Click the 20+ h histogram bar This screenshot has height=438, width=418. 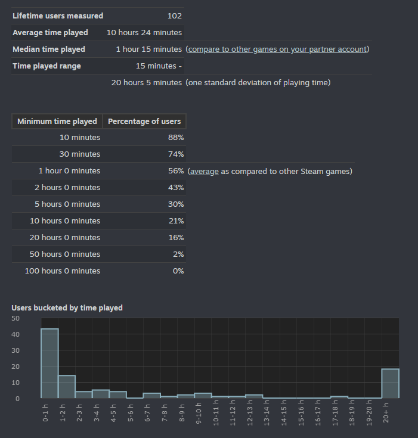click(x=391, y=383)
